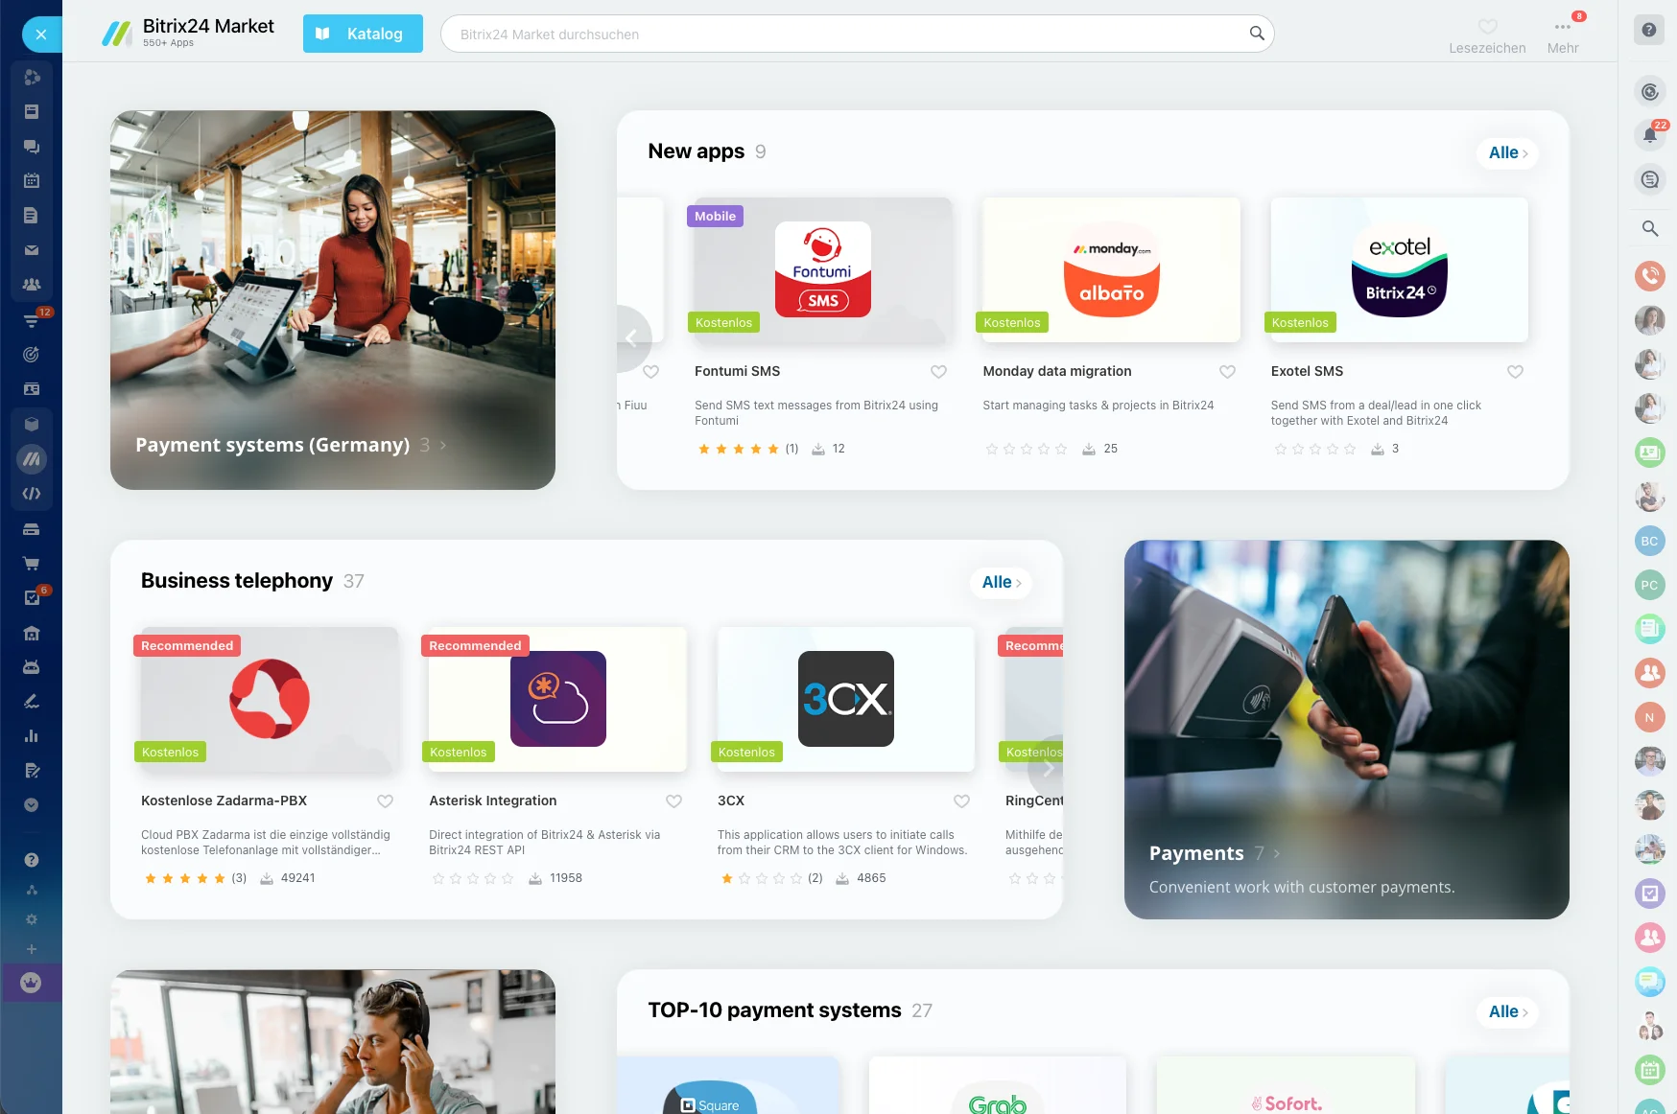
Task: Open the sales funnel icon with badge 12
Action: [32, 320]
